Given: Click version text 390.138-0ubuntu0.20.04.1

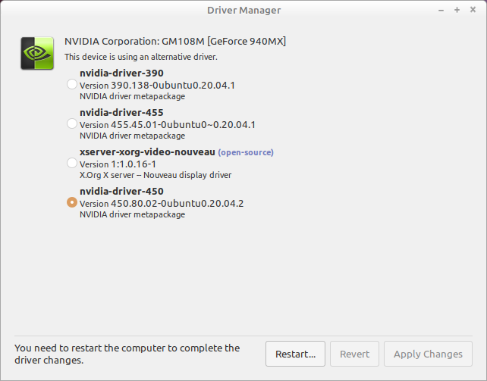Looking at the screenshot, I should pyautogui.click(x=173, y=86).
